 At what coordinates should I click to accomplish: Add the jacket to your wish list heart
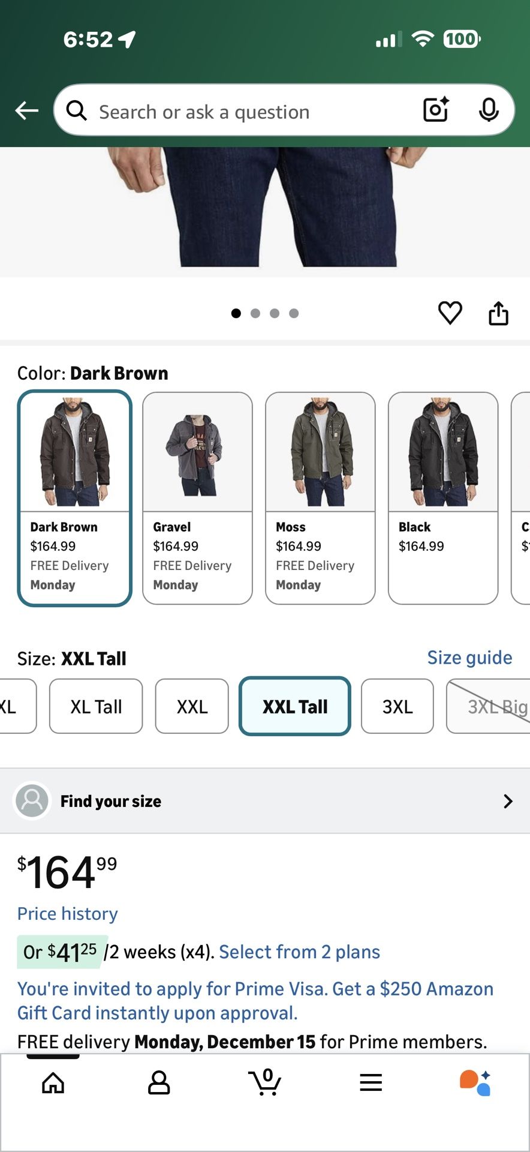[450, 312]
